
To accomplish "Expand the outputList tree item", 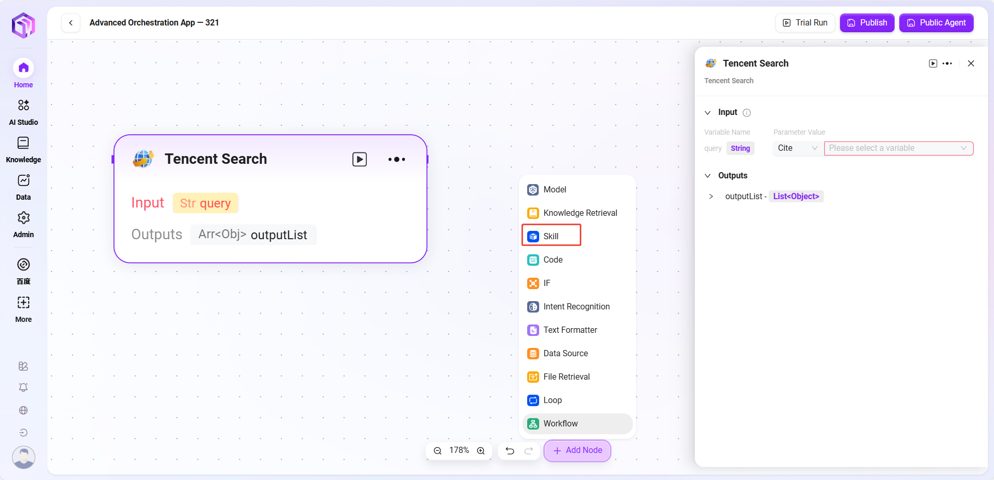I will [711, 197].
